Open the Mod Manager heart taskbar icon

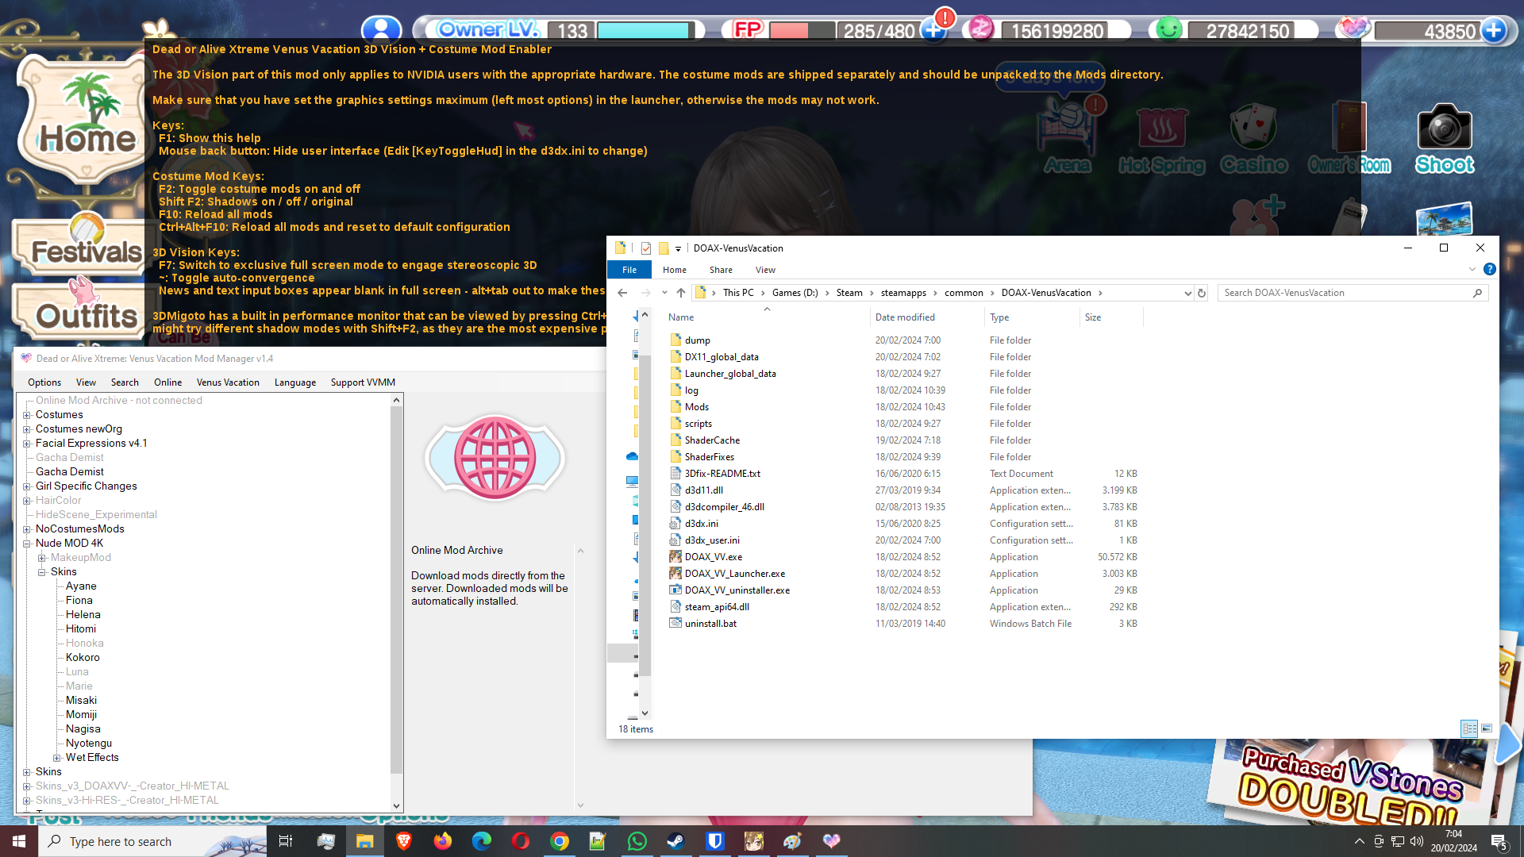(831, 841)
